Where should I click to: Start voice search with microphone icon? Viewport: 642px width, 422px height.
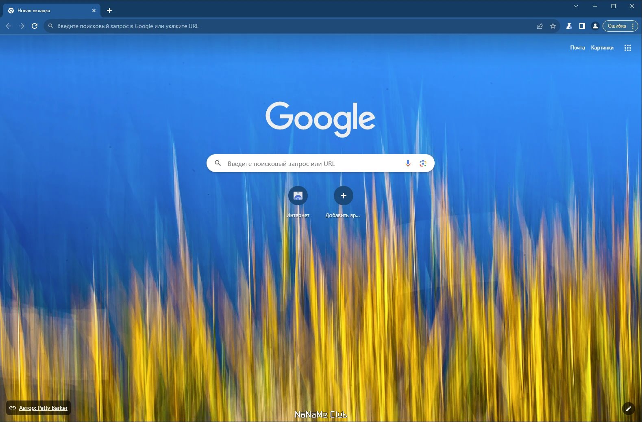click(x=408, y=163)
